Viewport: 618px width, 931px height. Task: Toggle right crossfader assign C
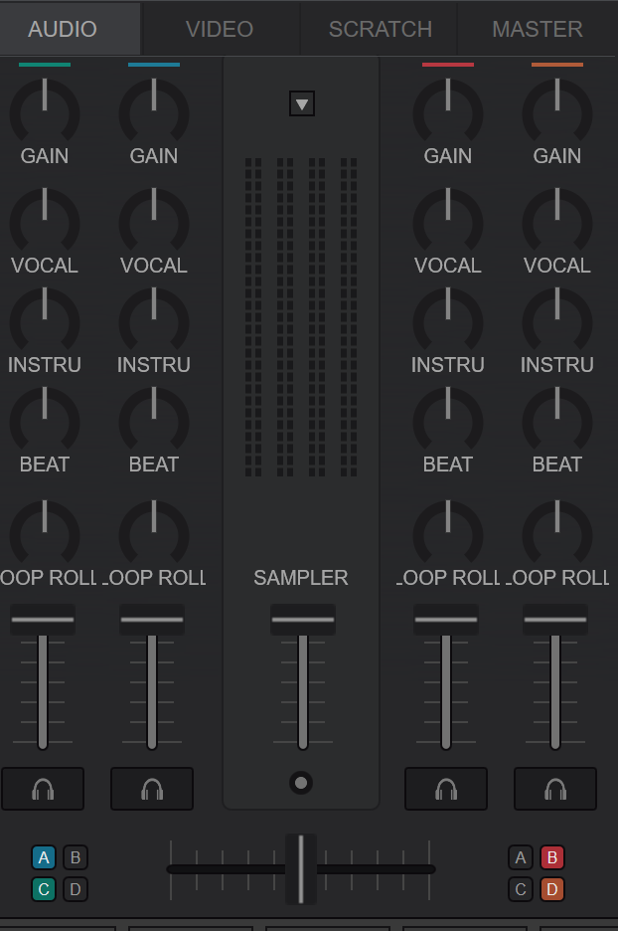pyautogui.click(x=521, y=889)
